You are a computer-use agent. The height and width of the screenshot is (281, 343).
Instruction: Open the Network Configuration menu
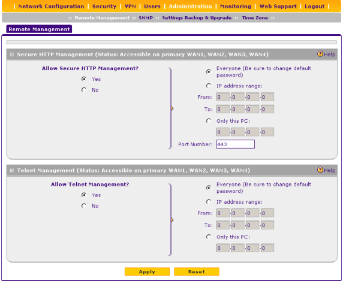(x=51, y=7)
